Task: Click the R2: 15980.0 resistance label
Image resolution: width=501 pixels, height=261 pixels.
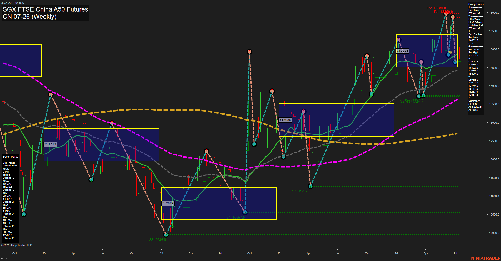Action: click(x=437, y=8)
